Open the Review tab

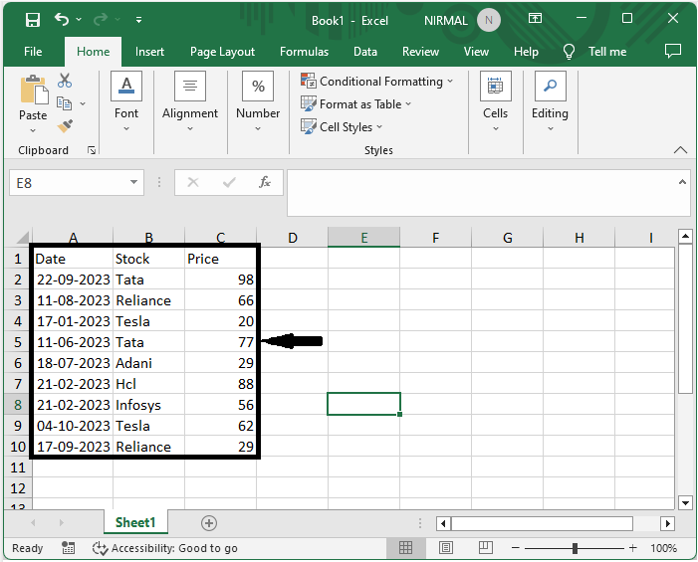(x=420, y=52)
